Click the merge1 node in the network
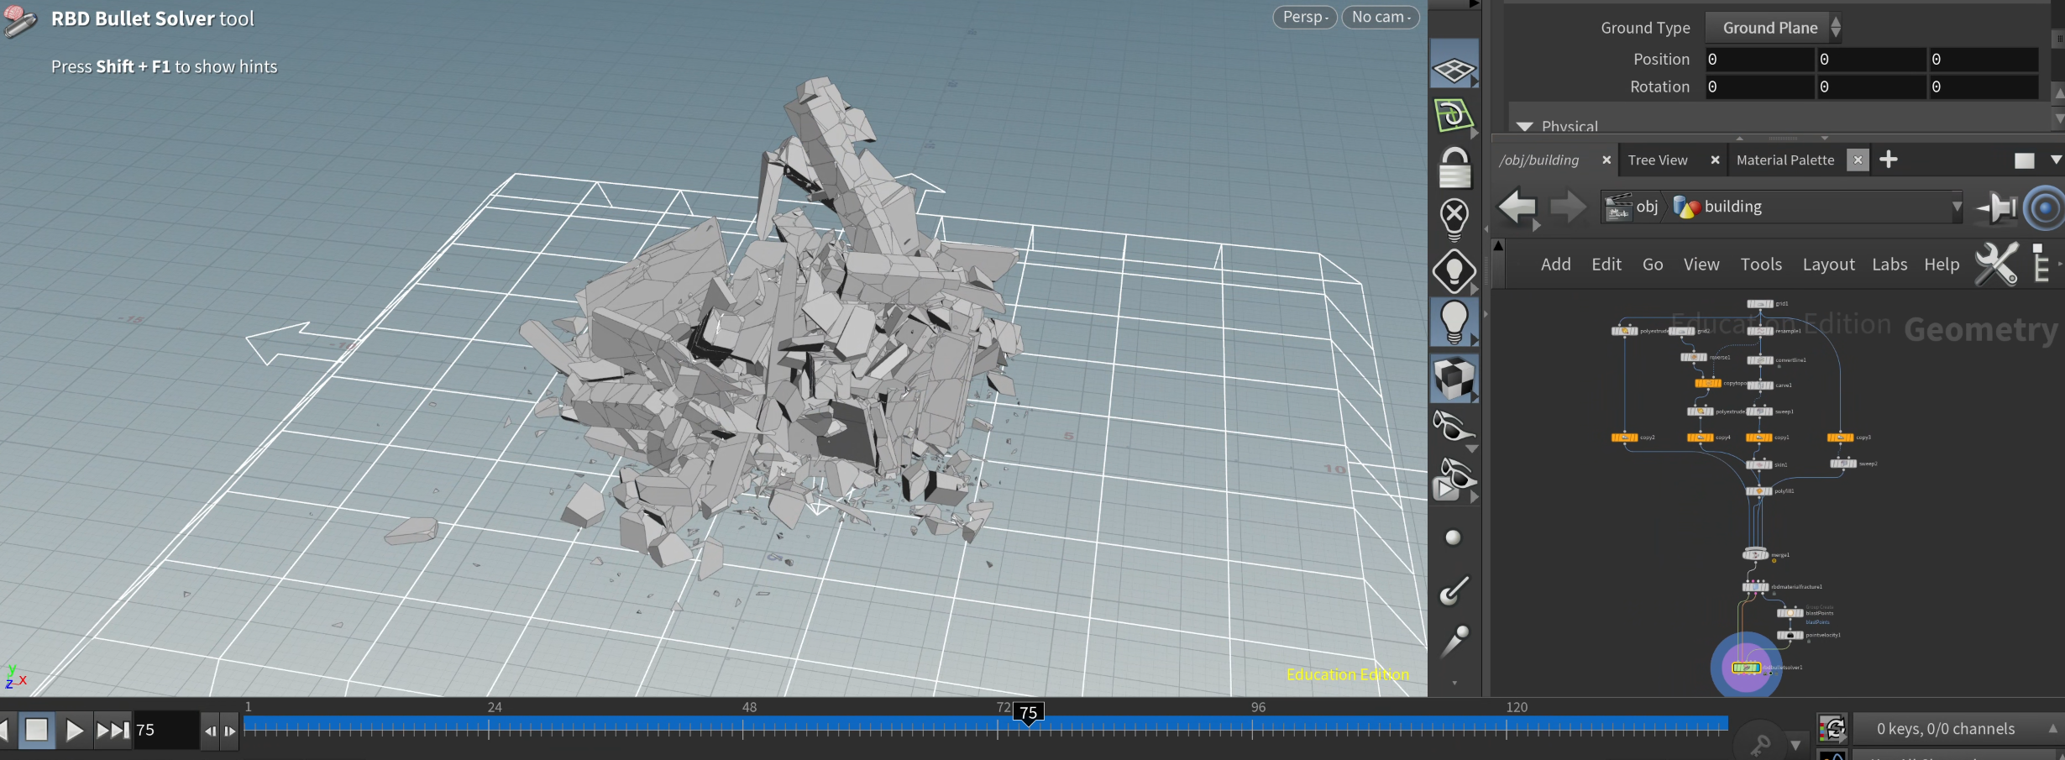The image size is (2065, 760). 1755,554
